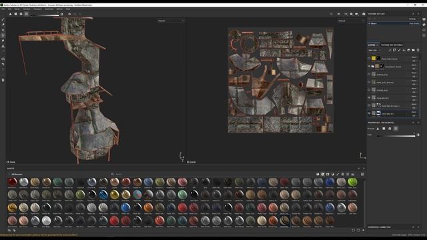Switch to the Layers tab
Screen dimensions: 427x240
tap(372, 45)
